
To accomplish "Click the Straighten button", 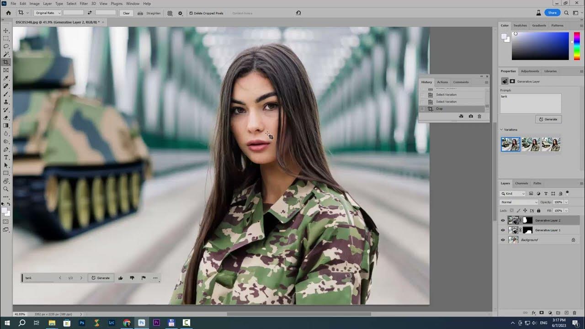I will tap(149, 13).
